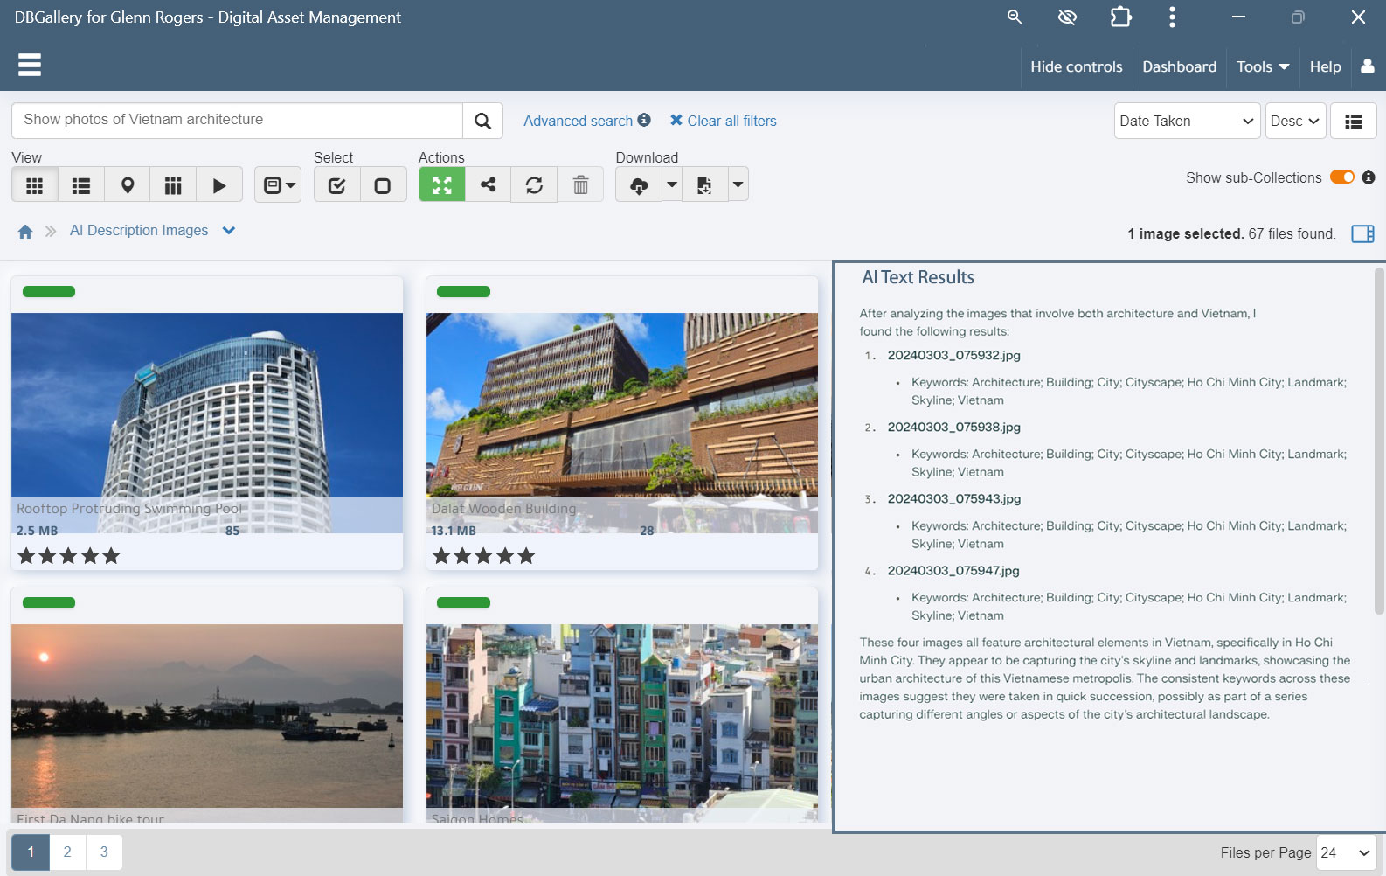1386x876 pixels.
Task: Open the user account icon
Action: click(x=1368, y=66)
